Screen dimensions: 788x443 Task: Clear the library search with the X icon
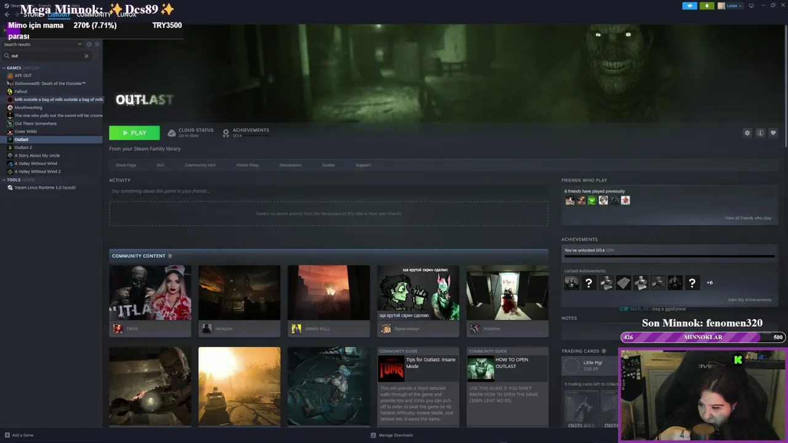[x=86, y=56]
